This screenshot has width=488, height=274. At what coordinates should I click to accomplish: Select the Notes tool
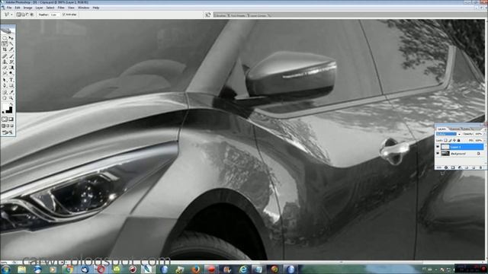[5, 92]
